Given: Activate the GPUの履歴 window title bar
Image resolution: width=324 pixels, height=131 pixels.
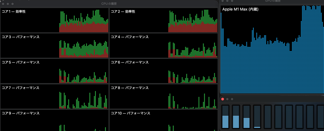Looking at the screenshot, I should [x=272, y=2].
